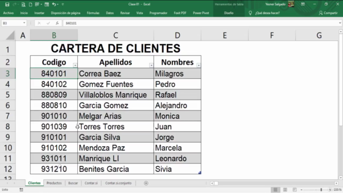Click the Cancel X icon in formula bar
This screenshot has width=343, height=193.
(39, 23)
